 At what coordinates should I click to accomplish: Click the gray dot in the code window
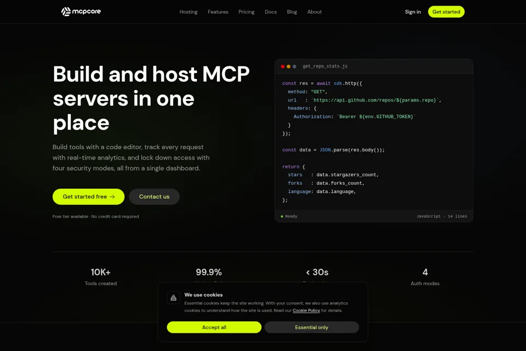tap(294, 66)
